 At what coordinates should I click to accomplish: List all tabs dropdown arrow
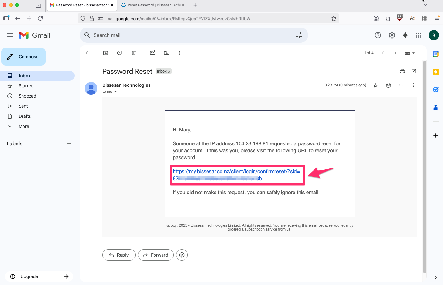coord(426,5)
